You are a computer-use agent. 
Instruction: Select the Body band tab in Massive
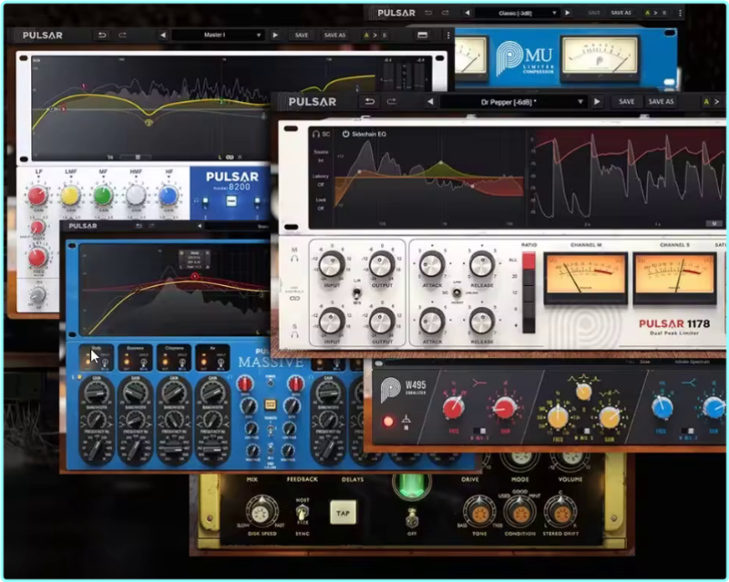click(x=97, y=357)
